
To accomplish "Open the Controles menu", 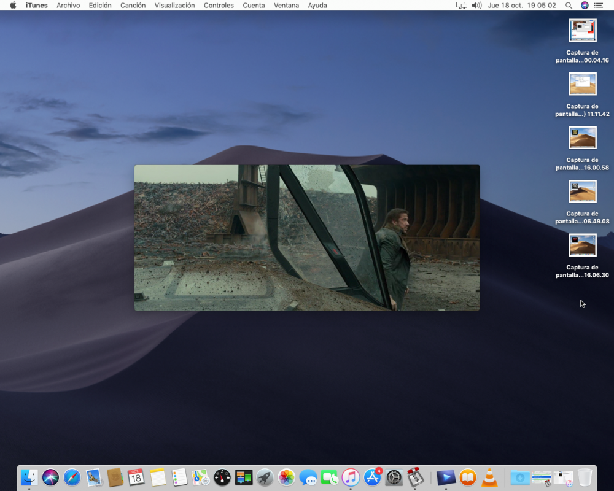I will coord(219,5).
